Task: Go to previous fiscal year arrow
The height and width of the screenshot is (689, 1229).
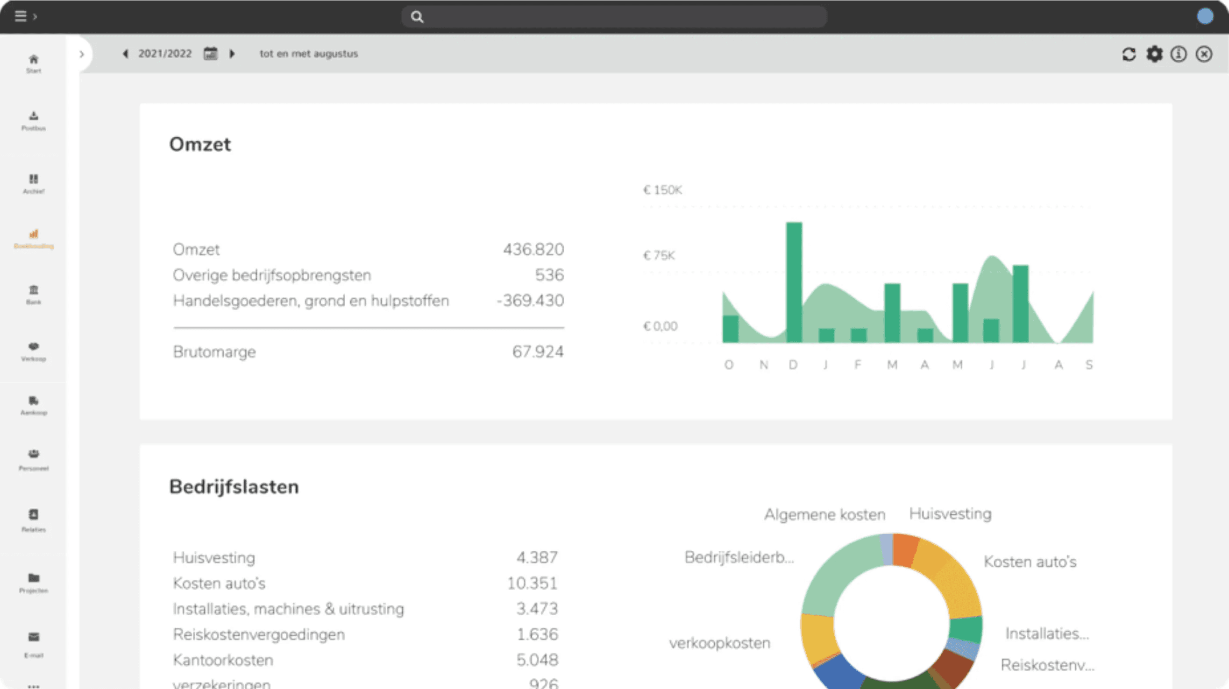Action: [x=126, y=54]
